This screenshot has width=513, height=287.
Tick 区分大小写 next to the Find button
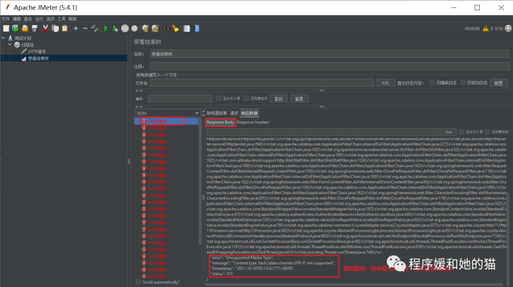click(461, 132)
